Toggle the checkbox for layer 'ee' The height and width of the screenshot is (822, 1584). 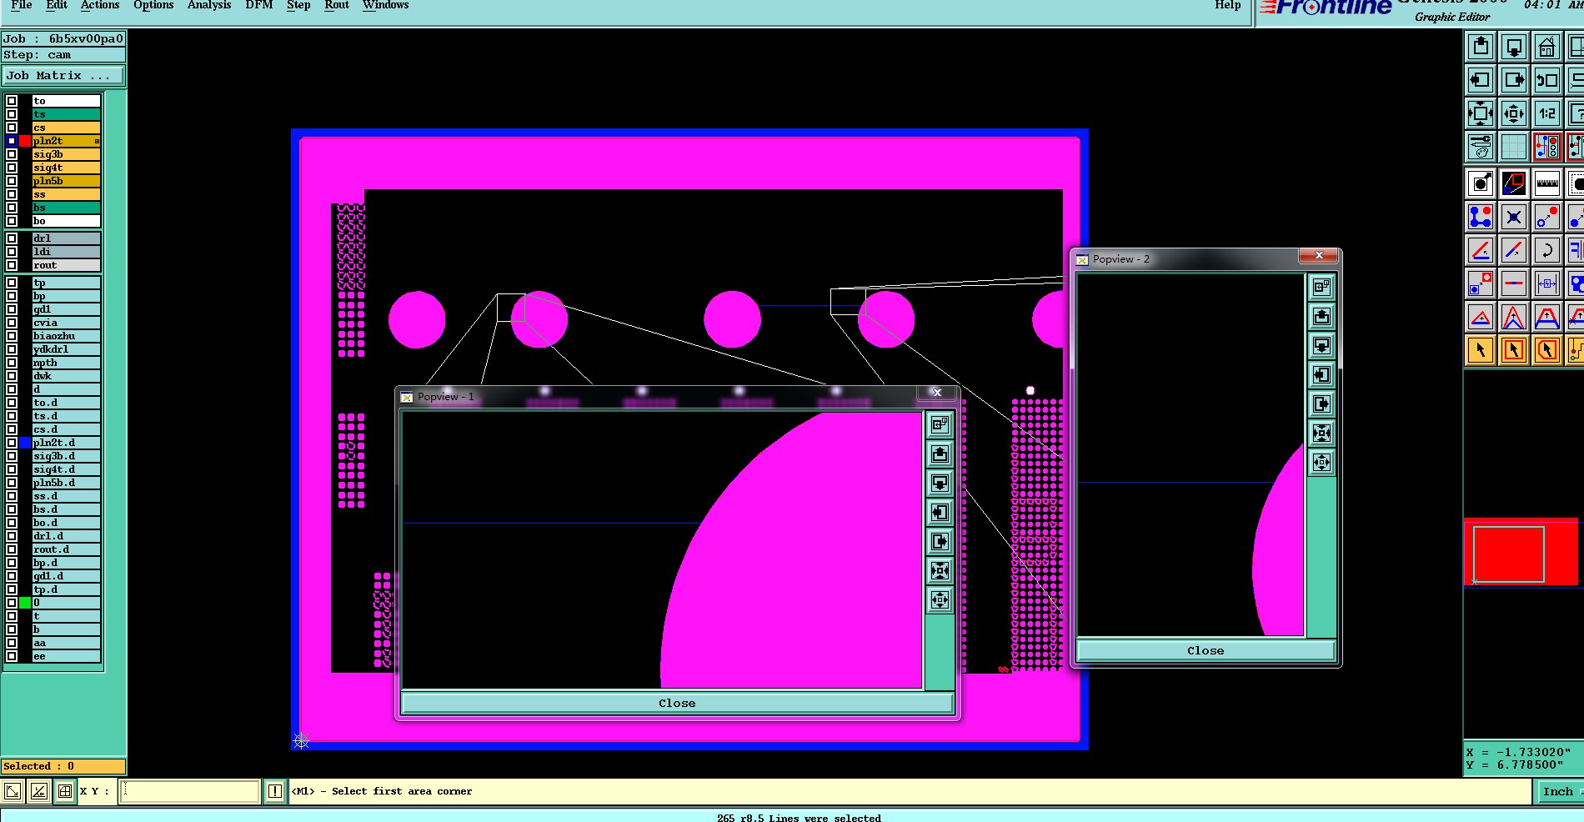tap(12, 656)
